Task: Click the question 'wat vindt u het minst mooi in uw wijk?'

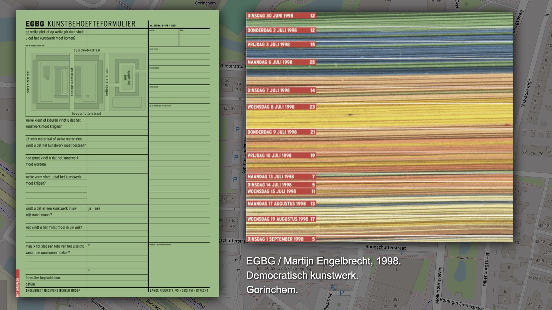Action: (54, 228)
